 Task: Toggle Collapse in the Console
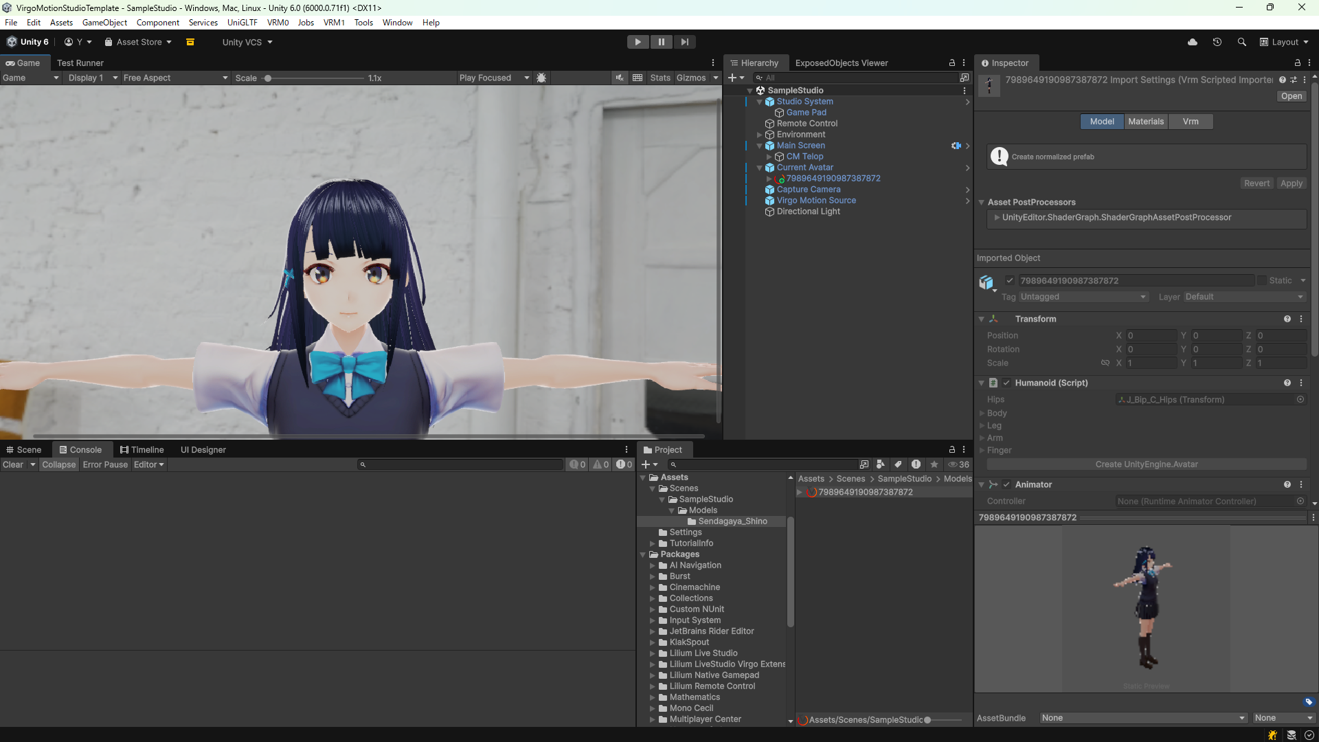click(x=59, y=464)
